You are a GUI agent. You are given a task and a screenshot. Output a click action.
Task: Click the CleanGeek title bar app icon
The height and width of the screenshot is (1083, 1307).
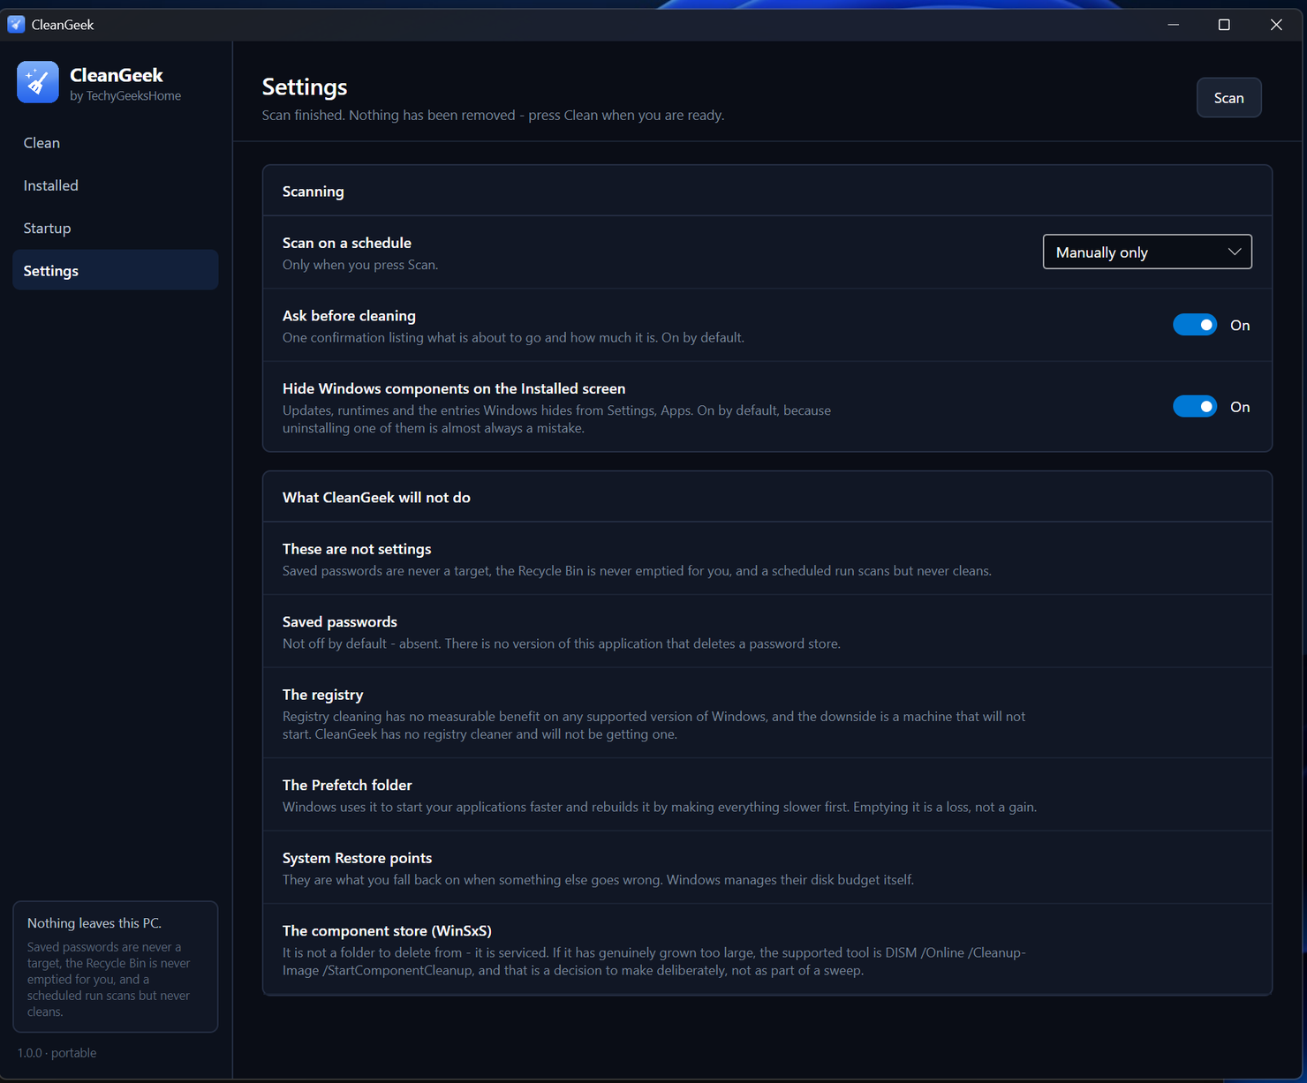click(x=16, y=25)
